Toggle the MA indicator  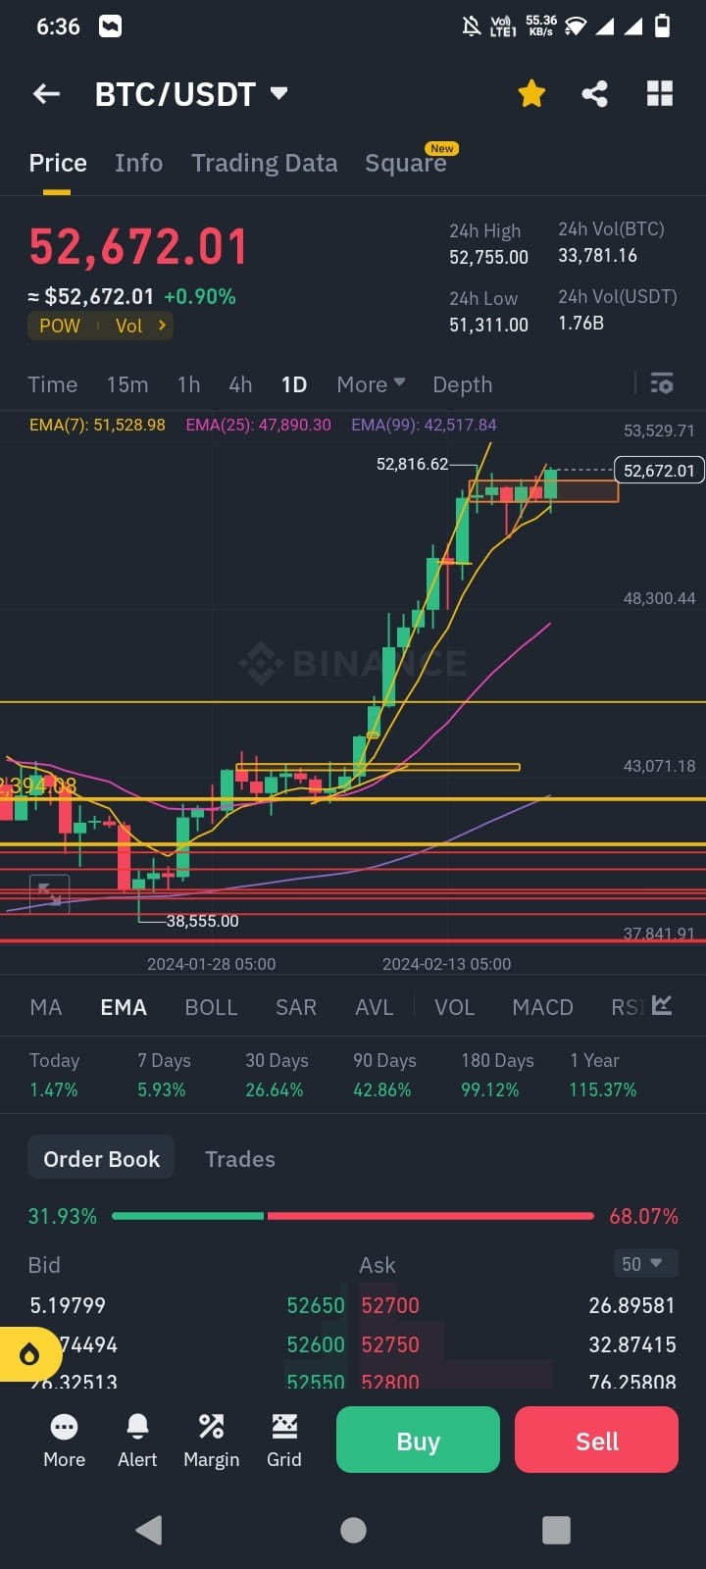pos(46,1007)
